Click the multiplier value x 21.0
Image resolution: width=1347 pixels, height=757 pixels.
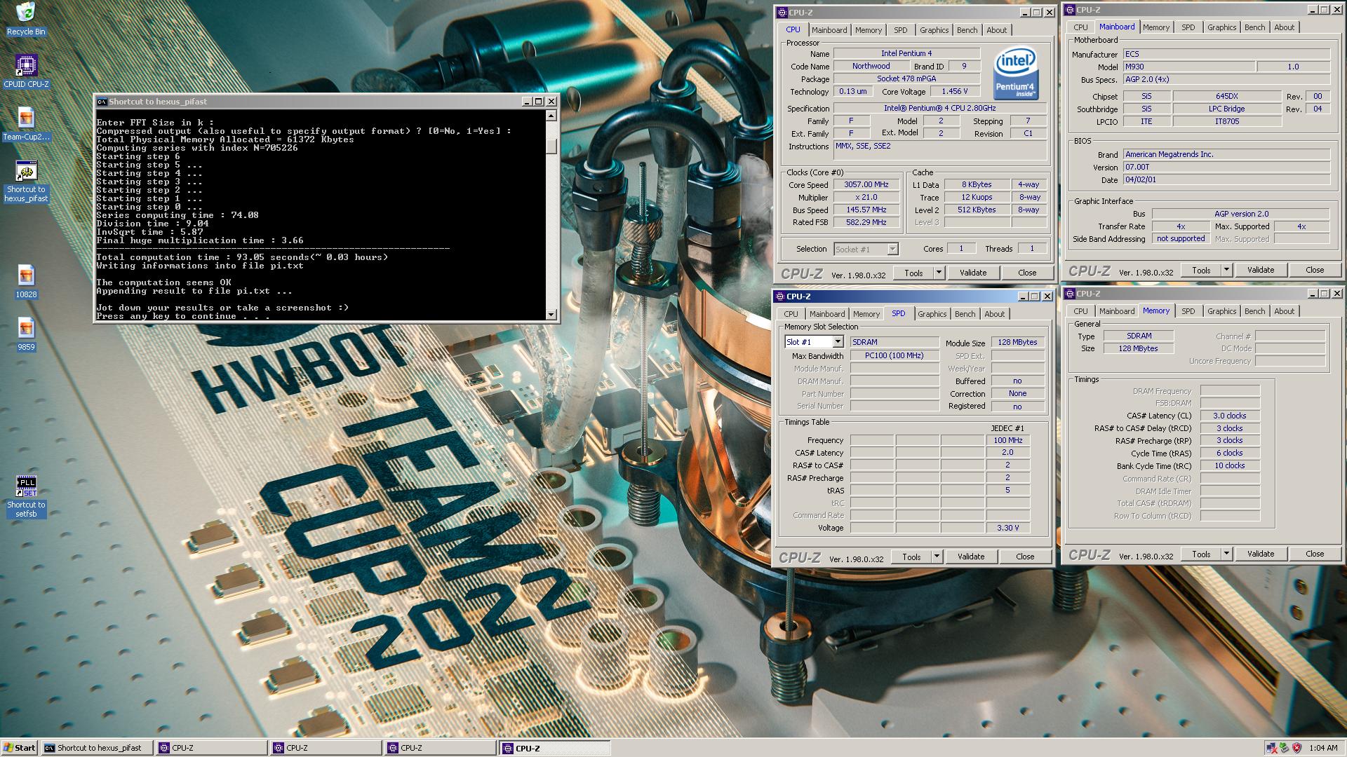click(866, 197)
